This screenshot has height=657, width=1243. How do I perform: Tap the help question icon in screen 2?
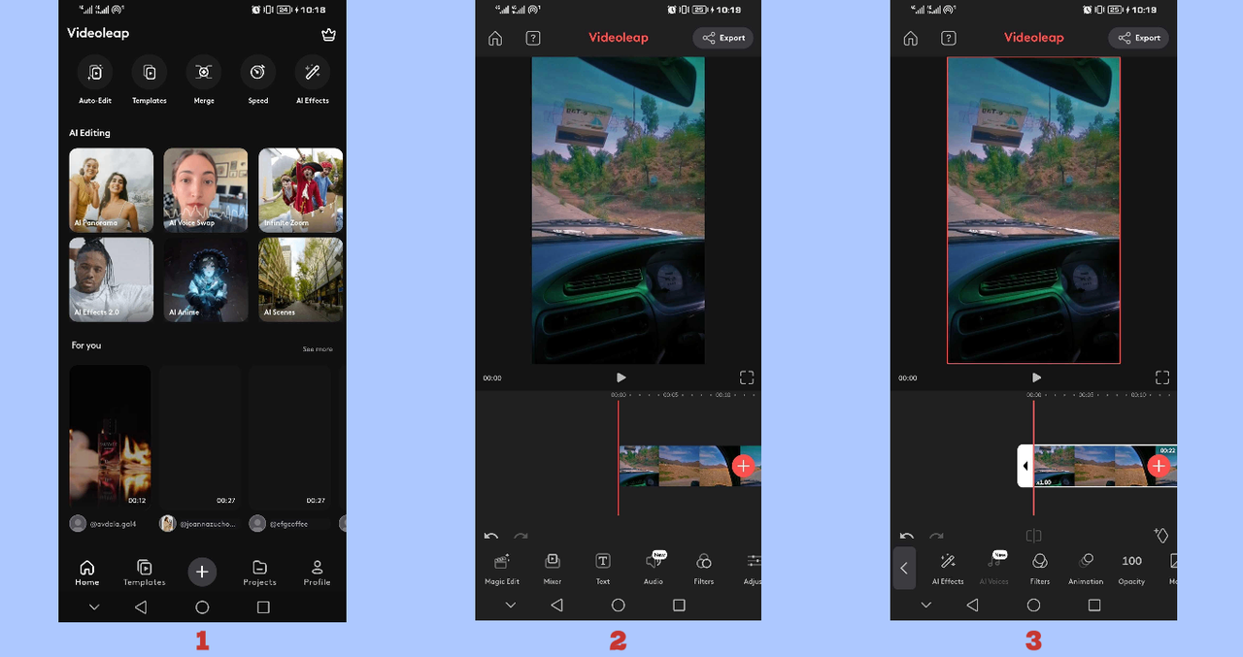tap(533, 39)
